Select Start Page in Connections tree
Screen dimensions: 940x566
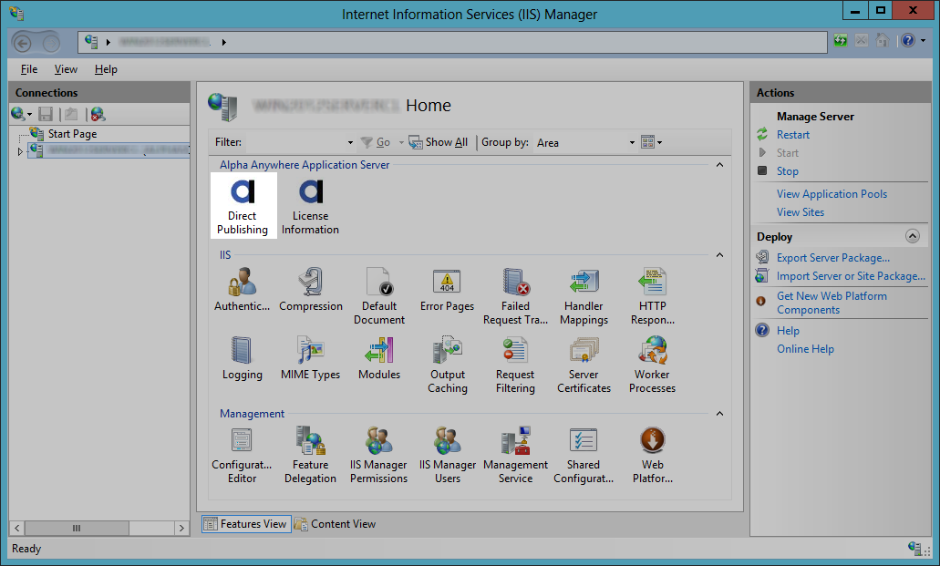72,134
